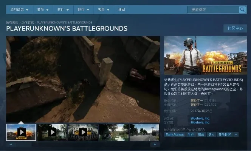Screen dimensions: 251x151
Task: Open the 开放世界 tag
Action: coord(225,134)
